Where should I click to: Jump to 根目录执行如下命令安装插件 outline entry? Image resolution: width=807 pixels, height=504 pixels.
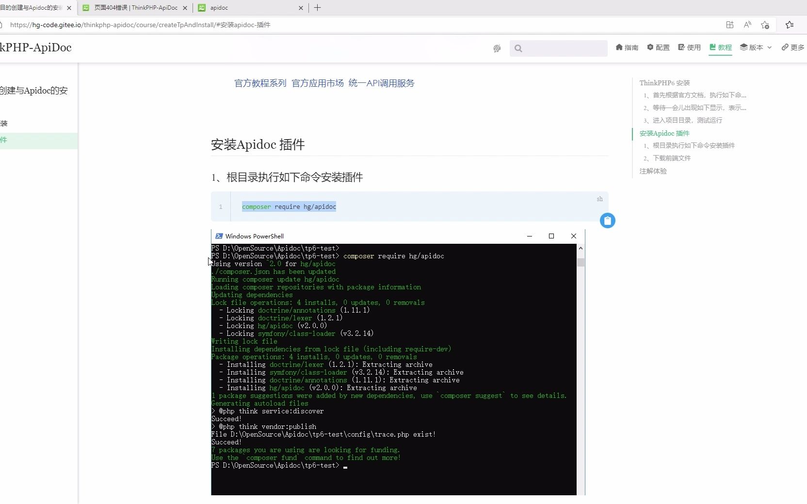(x=689, y=145)
